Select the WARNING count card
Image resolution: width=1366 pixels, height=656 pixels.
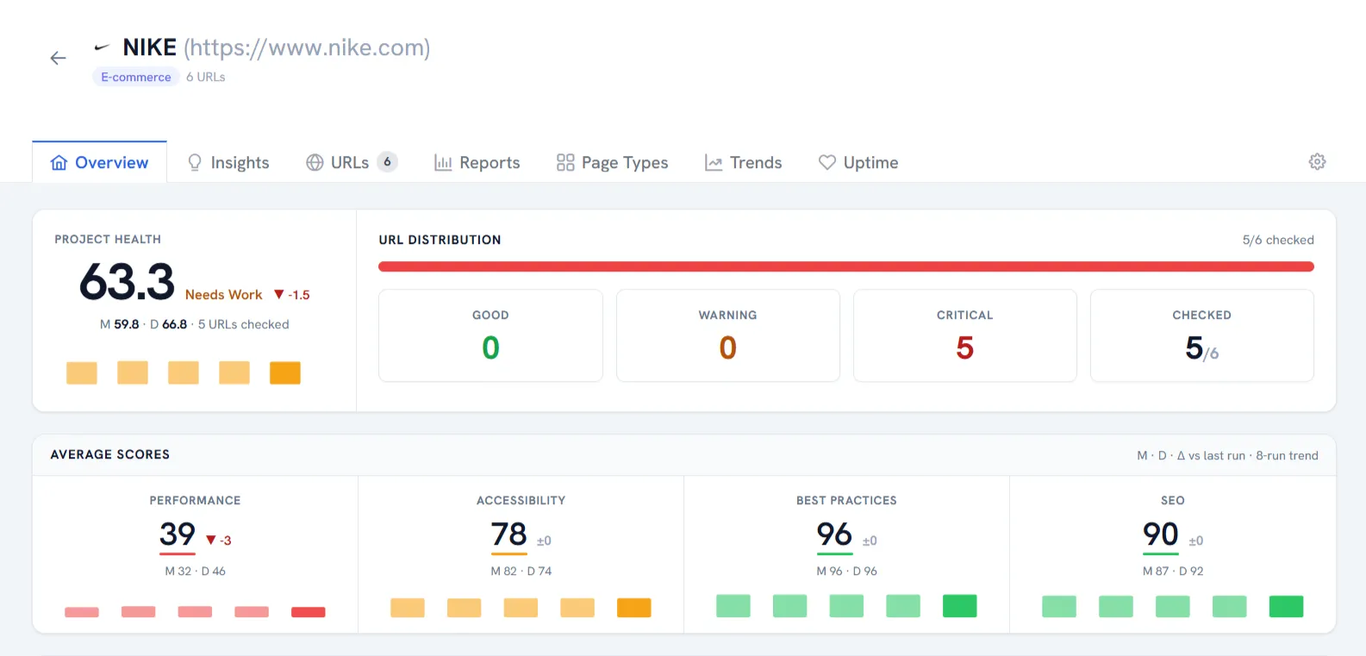coord(728,335)
